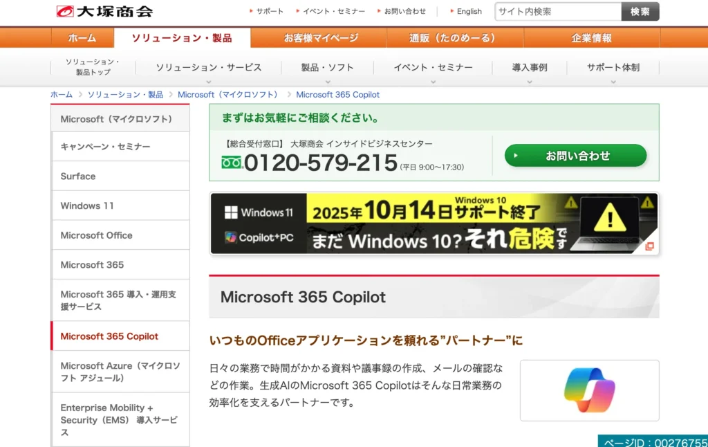Open ソリューション・製品トップ sub-menu item
Image resolution: width=708 pixels, height=447 pixels.
[93, 67]
